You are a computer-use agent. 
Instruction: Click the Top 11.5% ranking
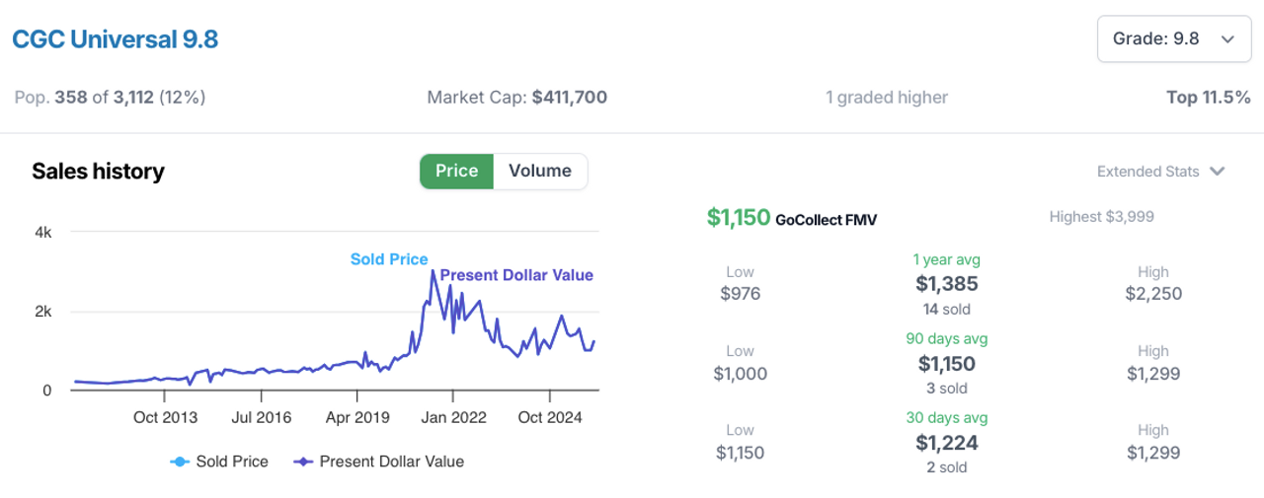(x=1208, y=98)
